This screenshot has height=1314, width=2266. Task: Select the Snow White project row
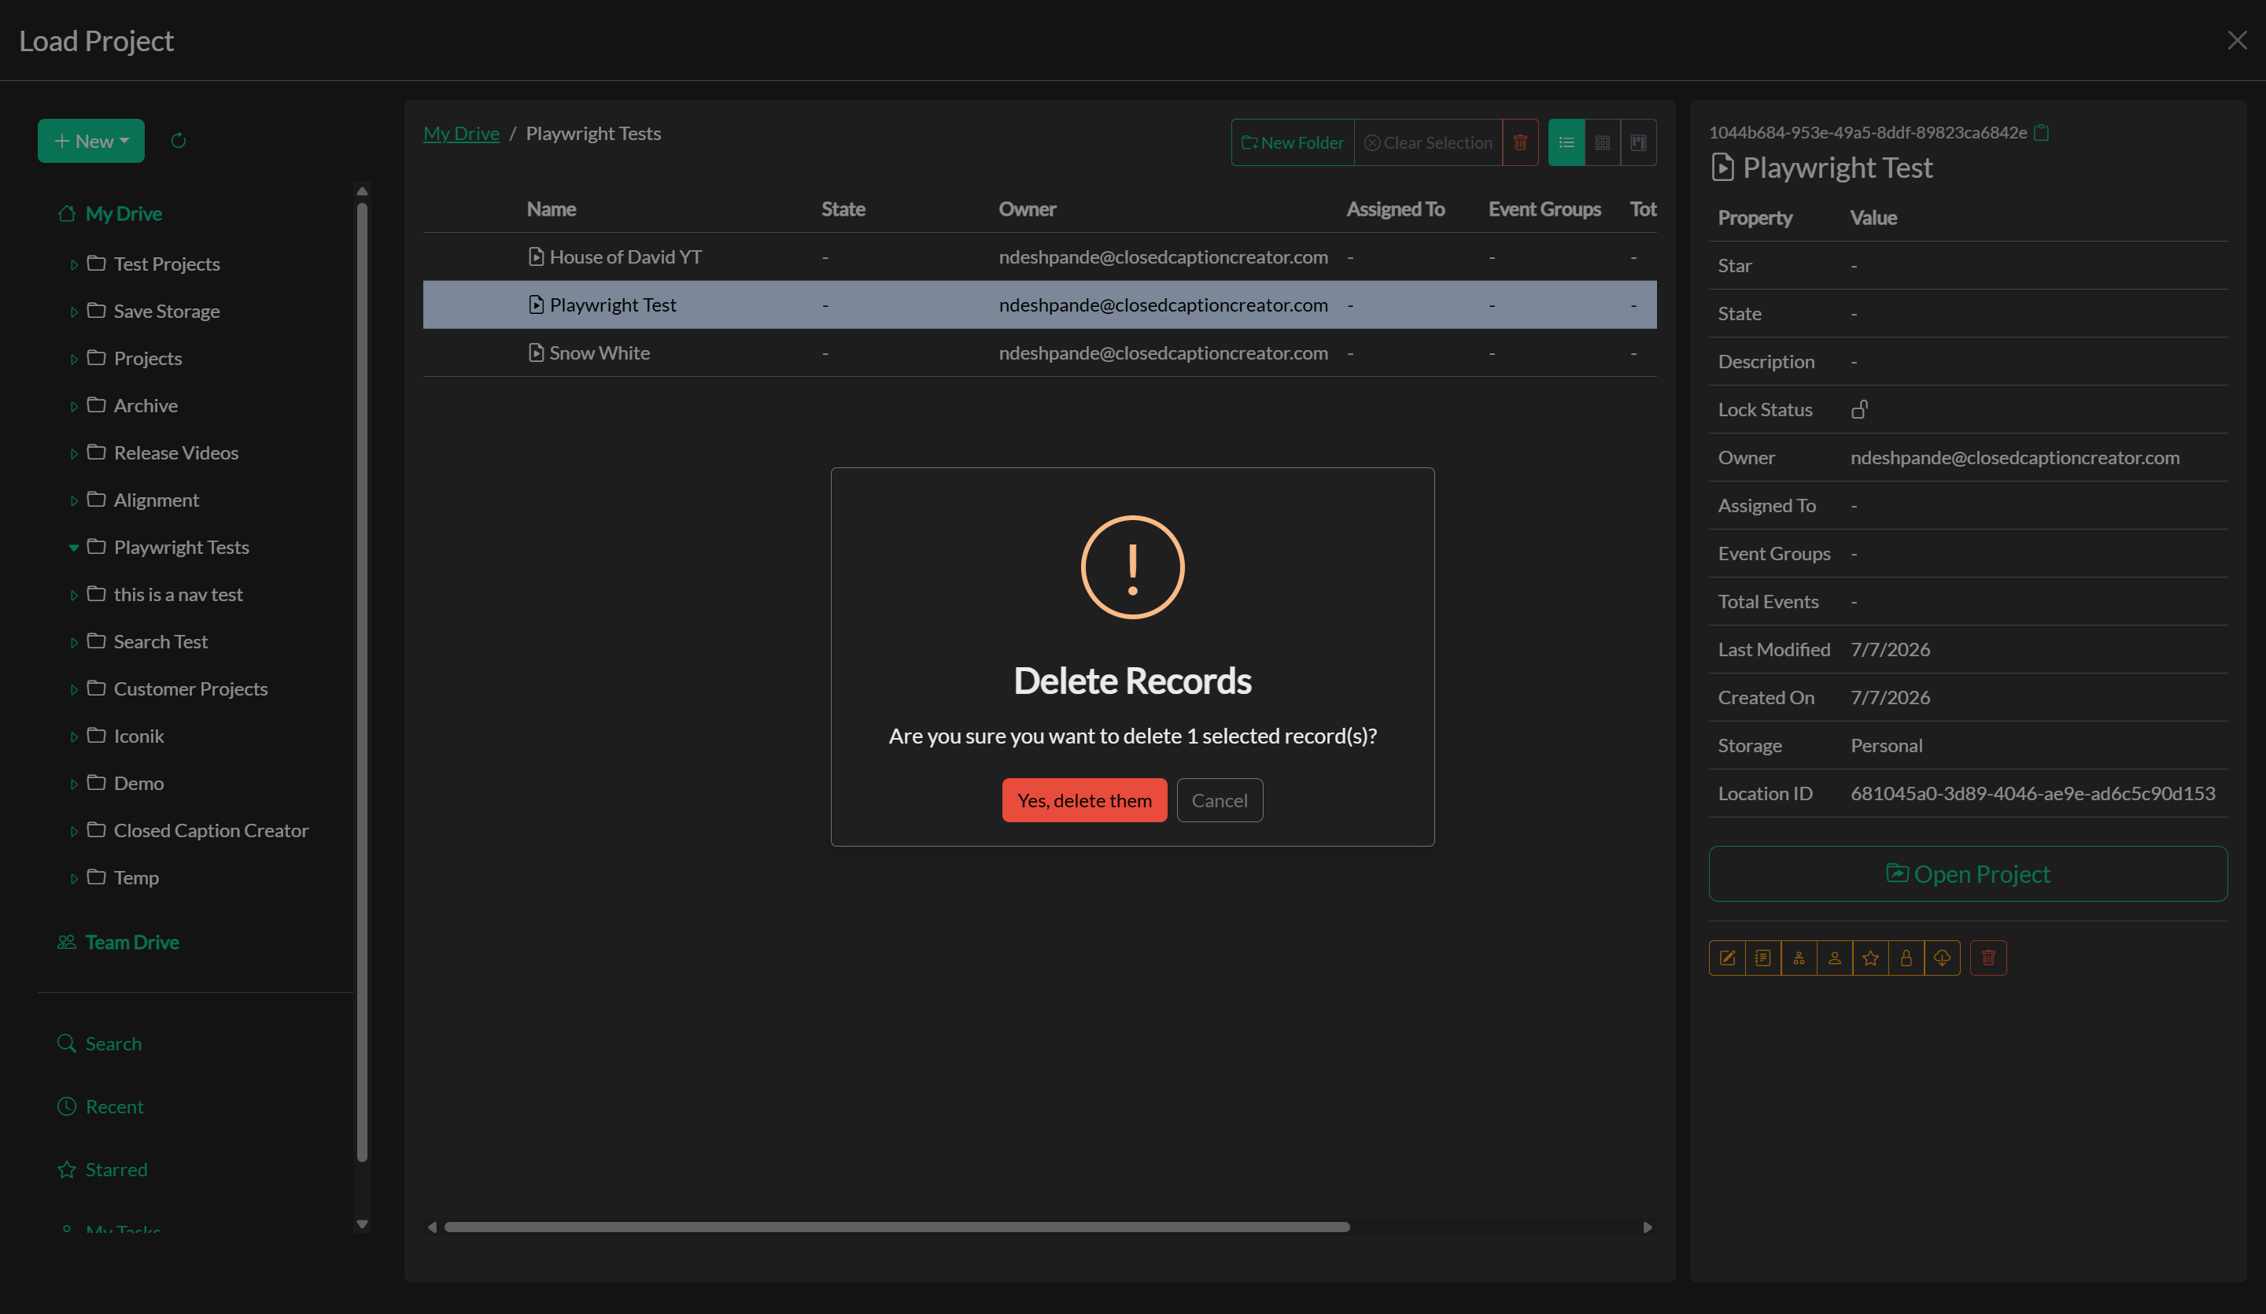(1039, 352)
